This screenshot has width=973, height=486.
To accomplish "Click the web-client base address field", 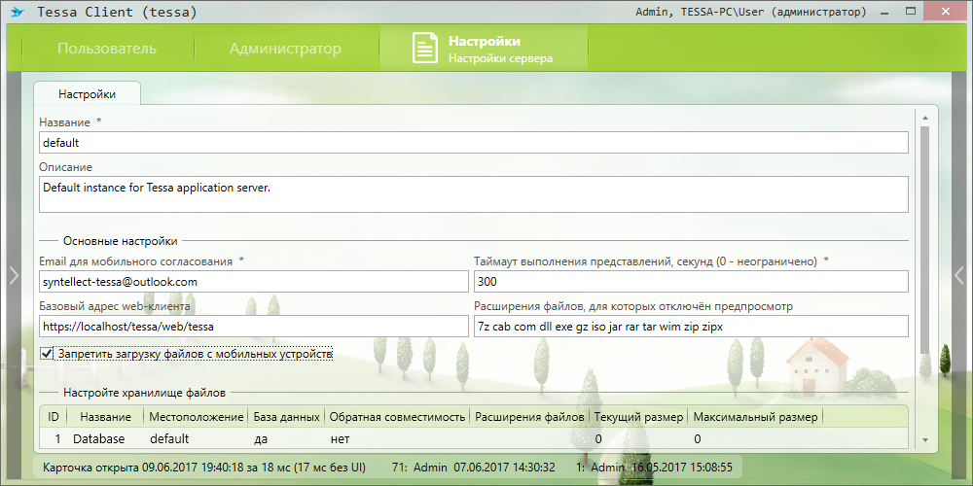I will (253, 326).
